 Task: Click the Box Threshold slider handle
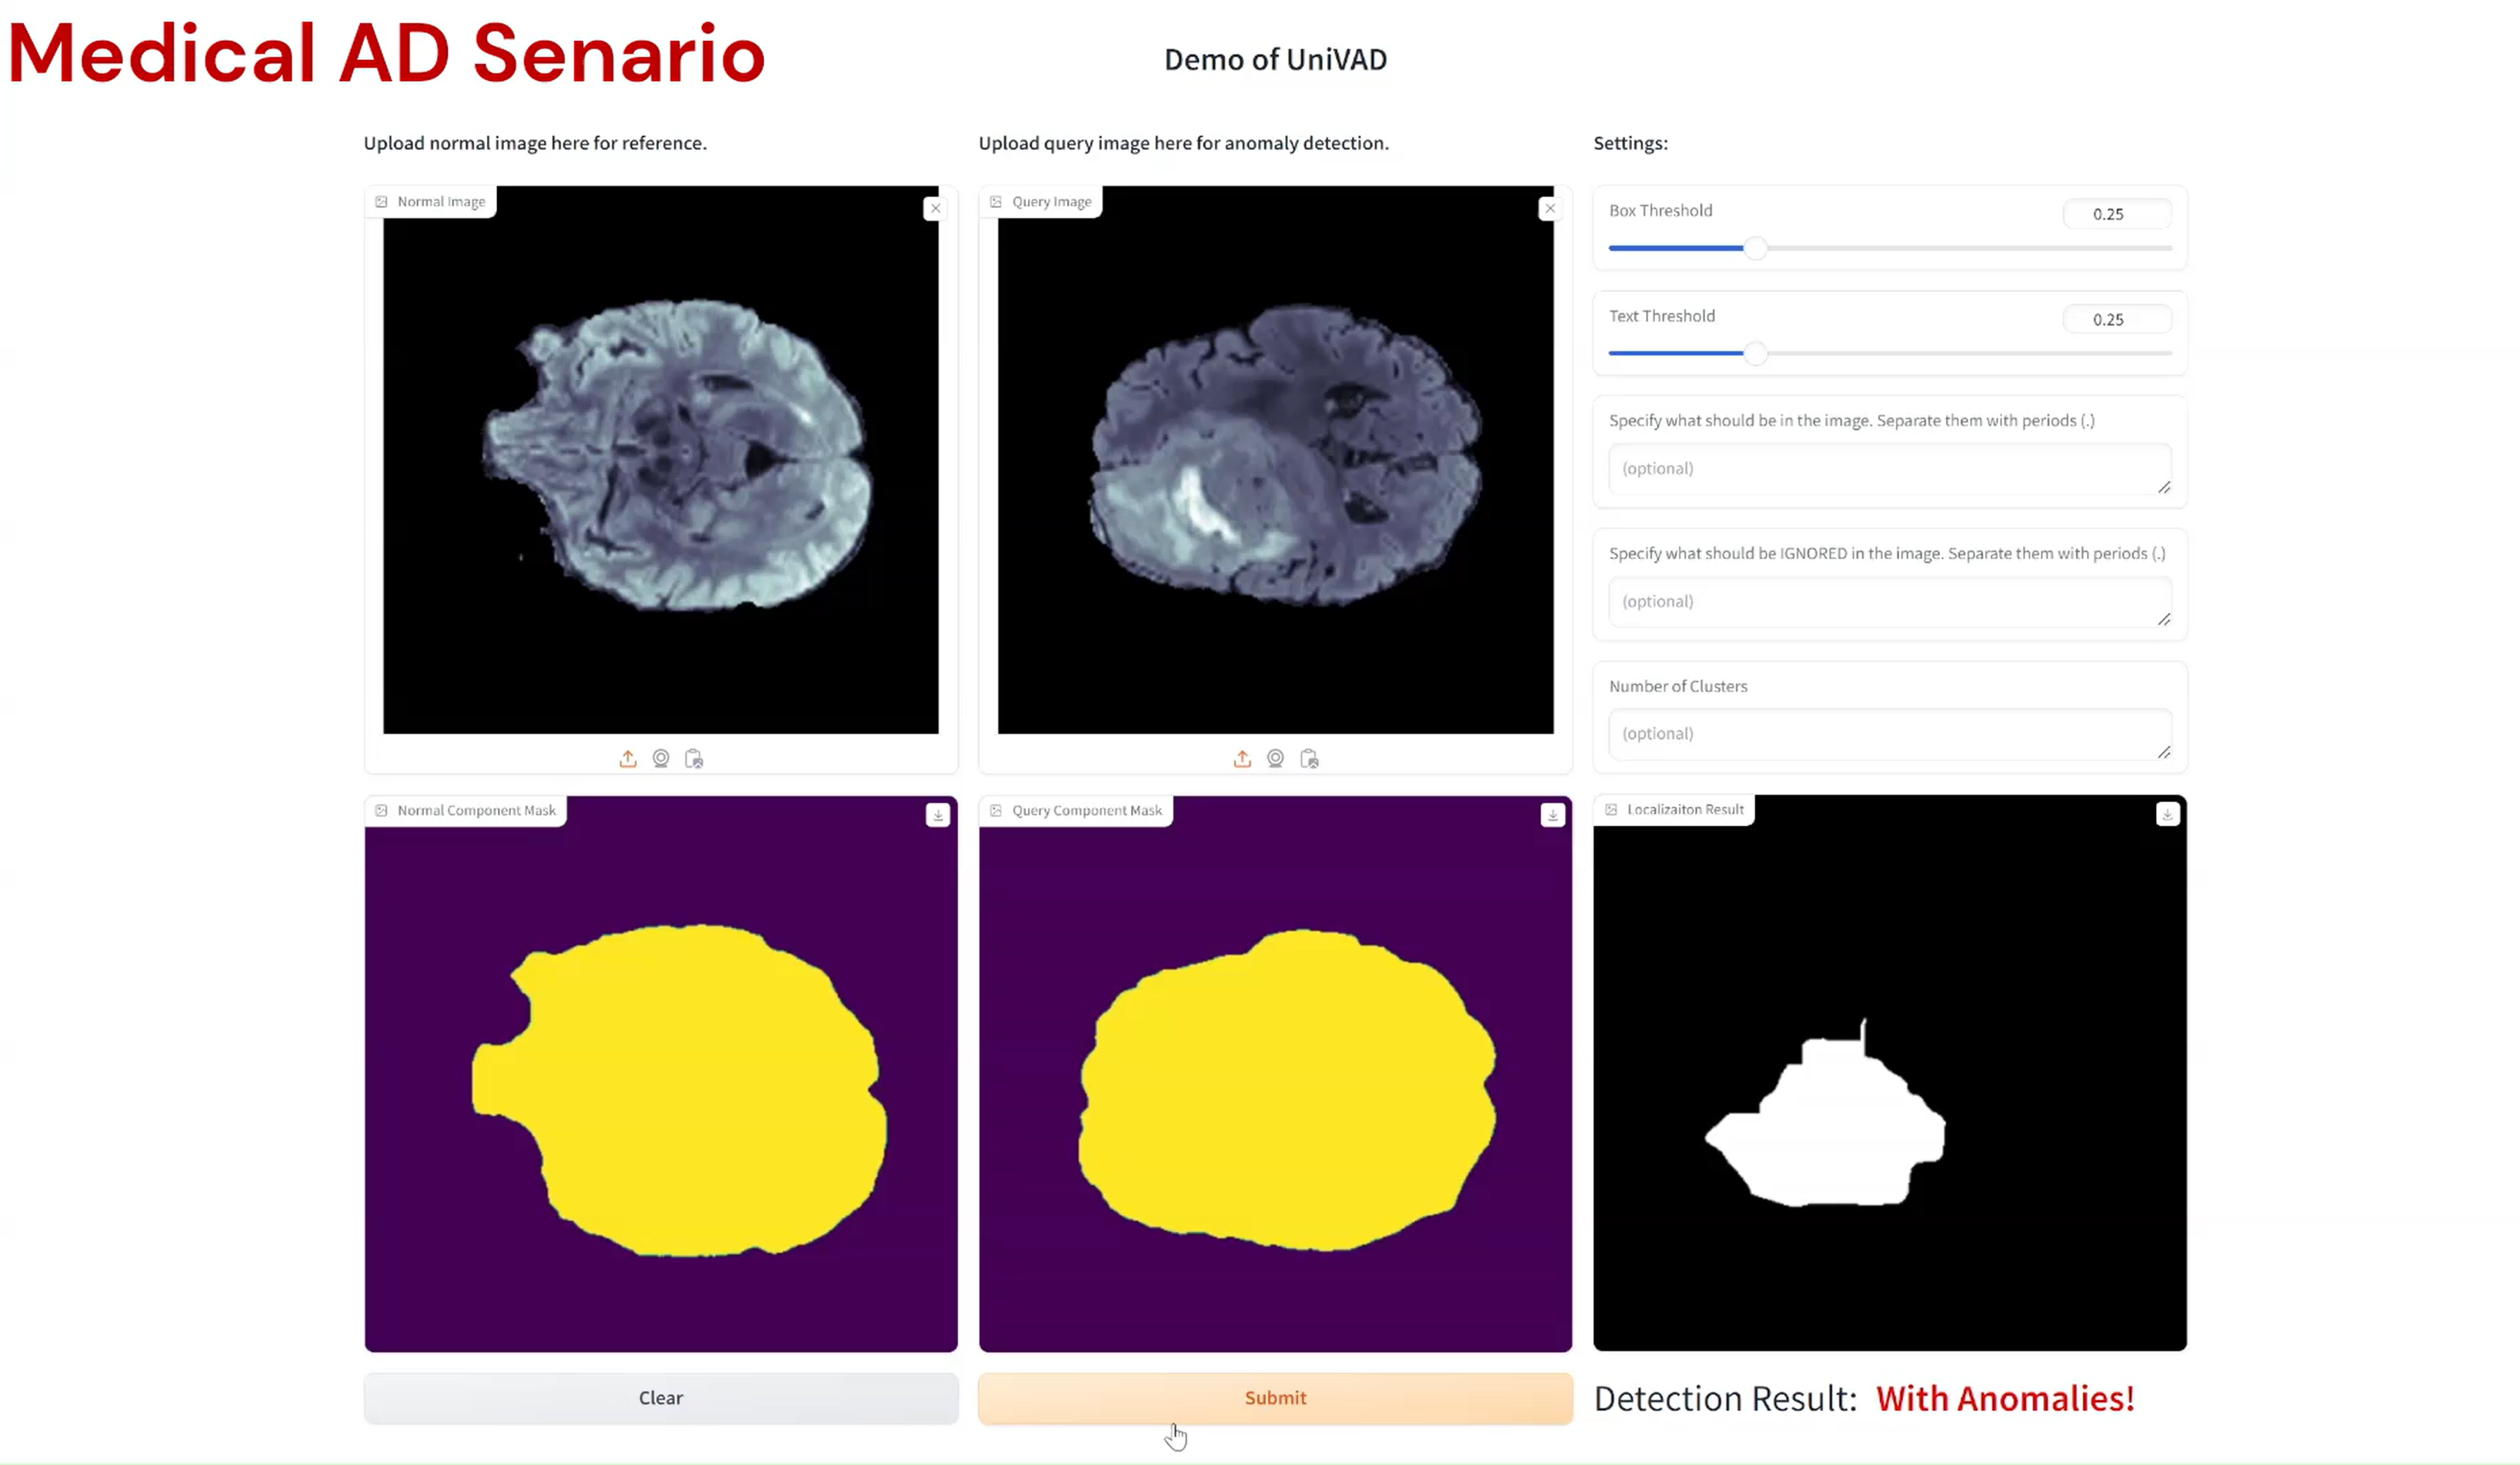coord(1755,248)
